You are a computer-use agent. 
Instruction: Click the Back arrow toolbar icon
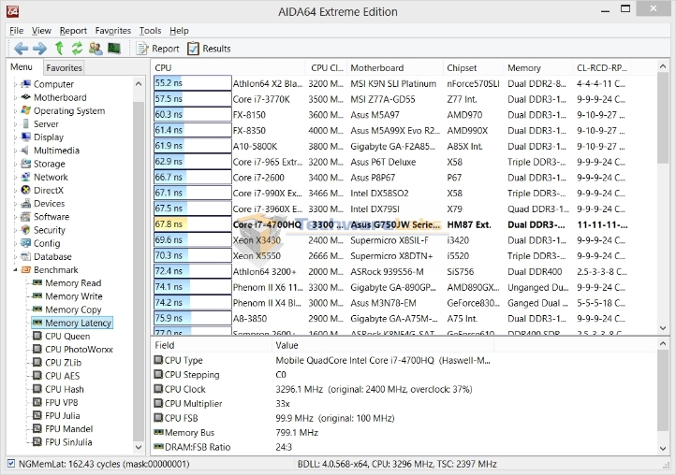[x=21, y=49]
